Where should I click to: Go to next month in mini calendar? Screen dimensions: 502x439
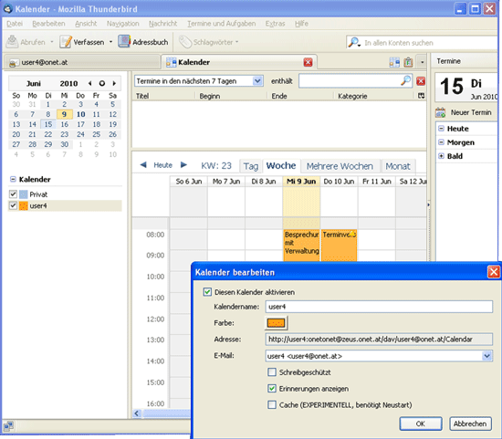(x=114, y=83)
